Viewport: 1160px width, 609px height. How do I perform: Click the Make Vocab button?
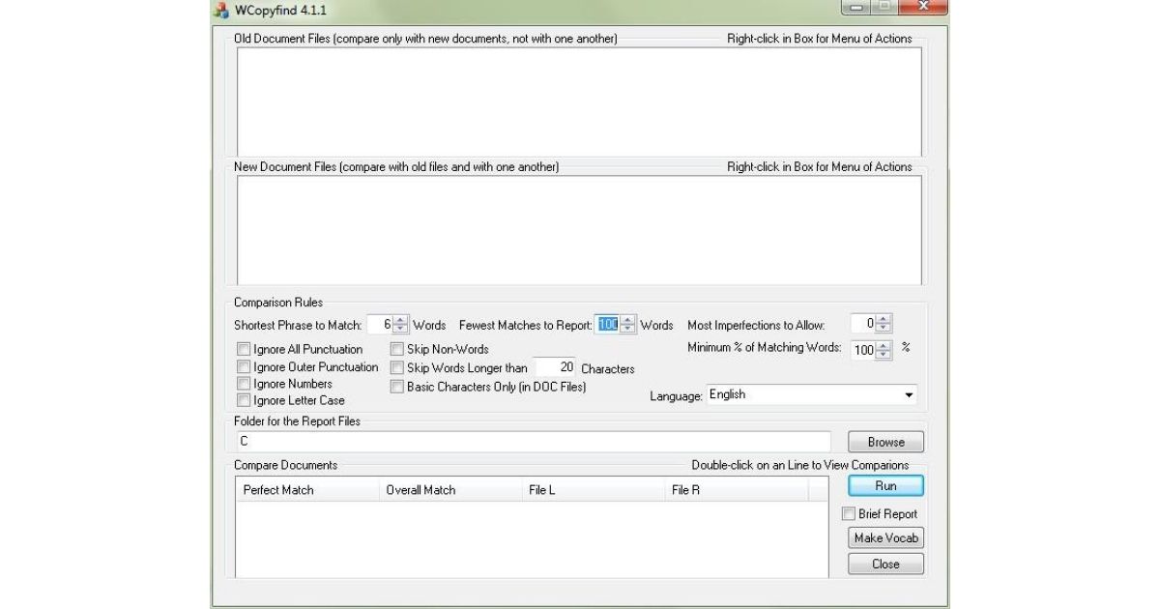(885, 538)
